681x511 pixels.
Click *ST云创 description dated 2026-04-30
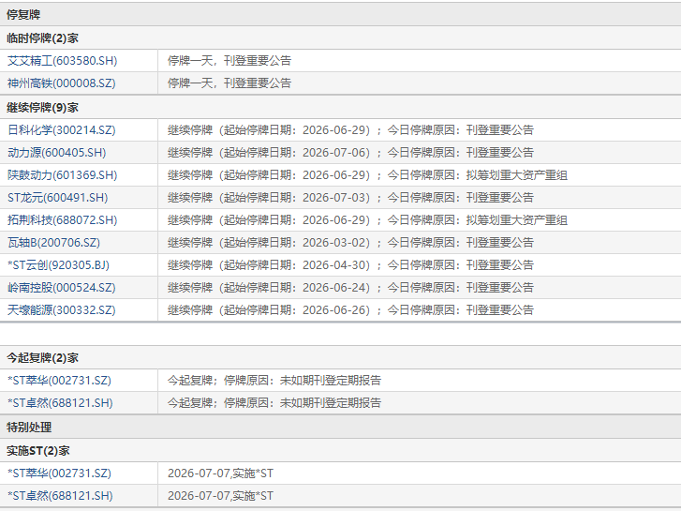(x=350, y=265)
